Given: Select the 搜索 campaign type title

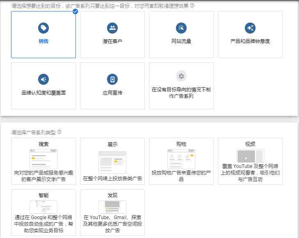Looking at the screenshot, I should click(43, 144).
